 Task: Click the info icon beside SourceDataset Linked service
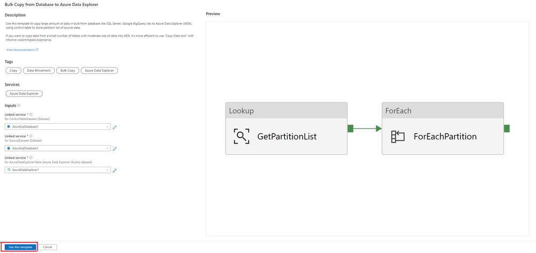coord(31,136)
